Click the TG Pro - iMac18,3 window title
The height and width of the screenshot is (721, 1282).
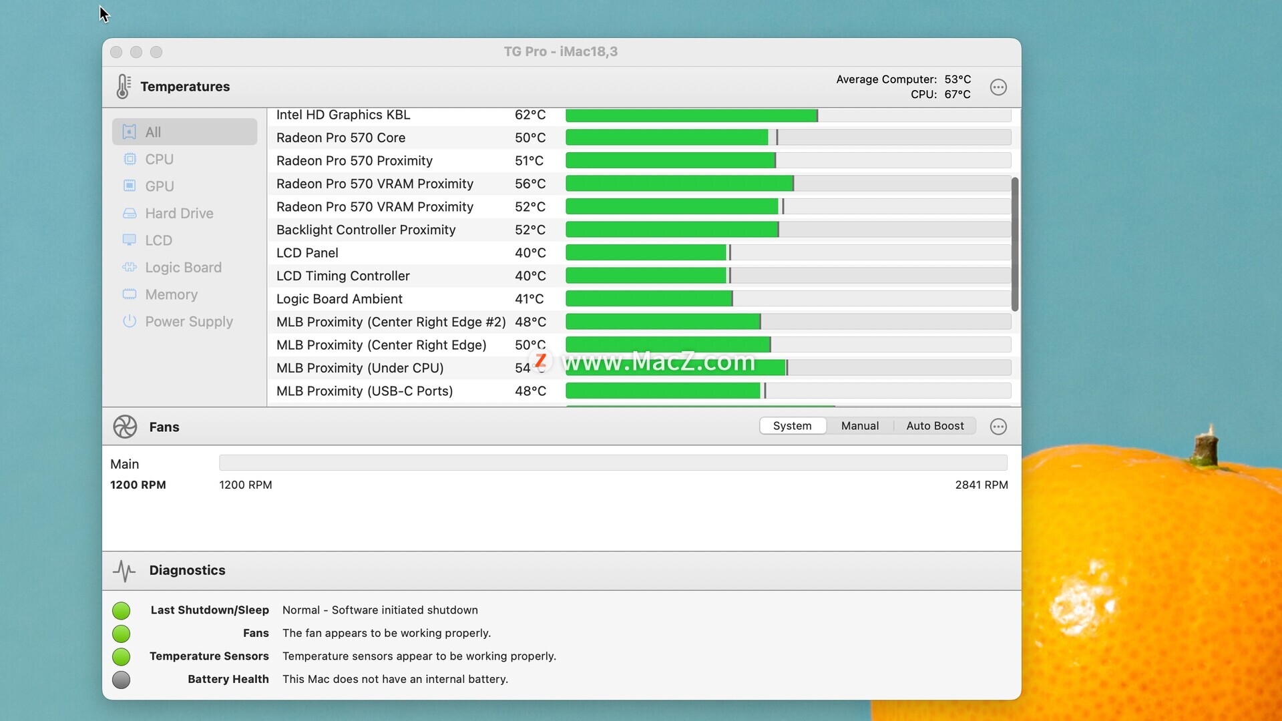pos(561,51)
